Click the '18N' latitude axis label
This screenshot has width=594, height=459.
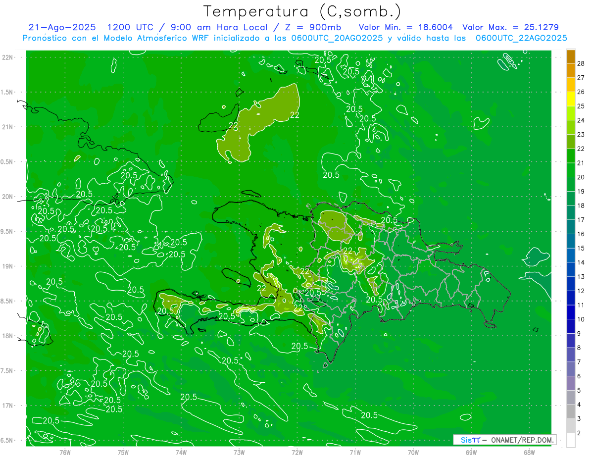8,336
